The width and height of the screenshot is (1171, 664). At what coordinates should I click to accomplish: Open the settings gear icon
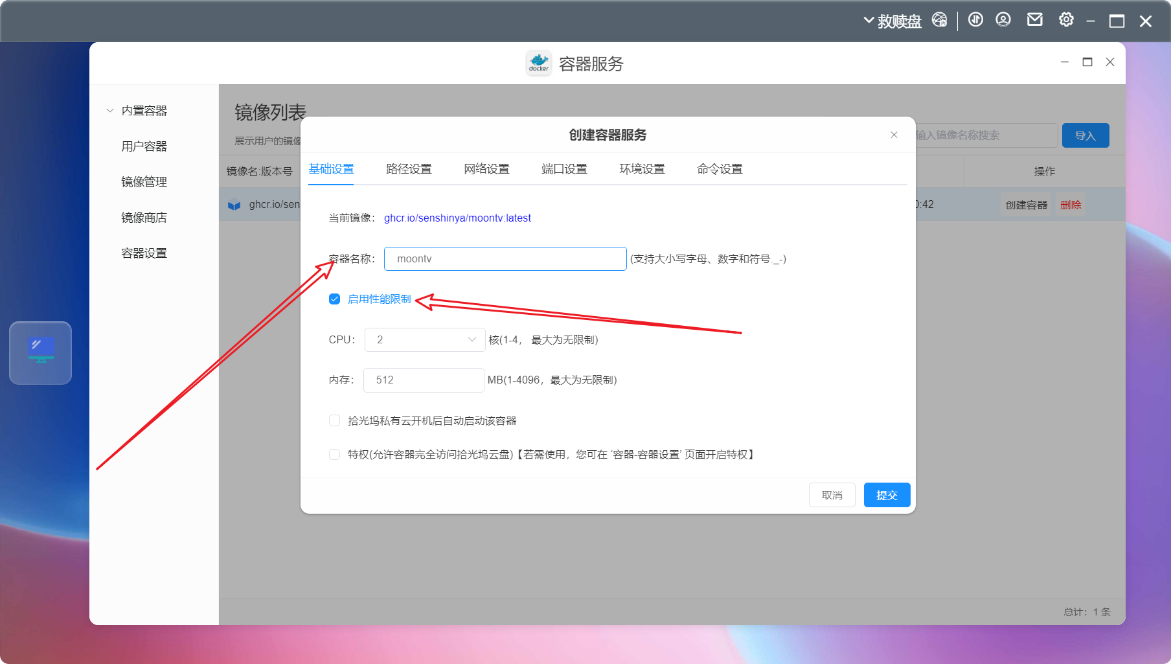pos(1066,20)
